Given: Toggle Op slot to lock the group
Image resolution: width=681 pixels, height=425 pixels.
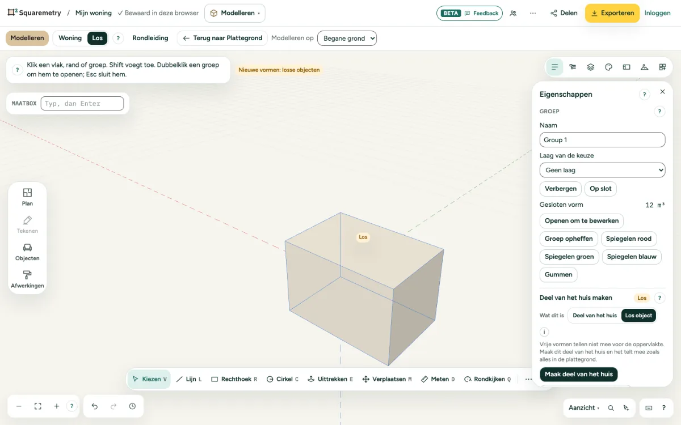Looking at the screenshot, I should (x=600, y=189).
